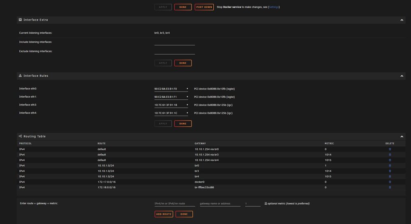411x224 pixels.
Task: Focus the gateway name or address field
Action: pyautogui.click(x=220, y=203)
